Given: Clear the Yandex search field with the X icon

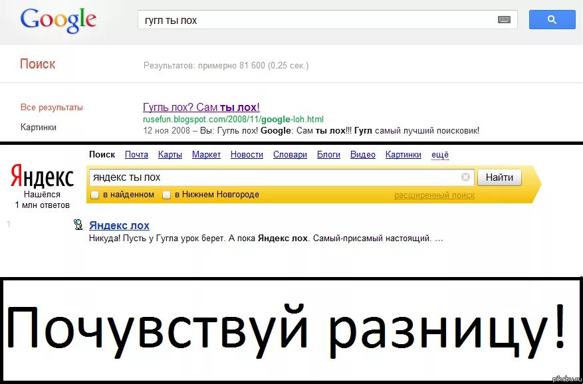Looking at the screenshot, I should tap(465, 177).
